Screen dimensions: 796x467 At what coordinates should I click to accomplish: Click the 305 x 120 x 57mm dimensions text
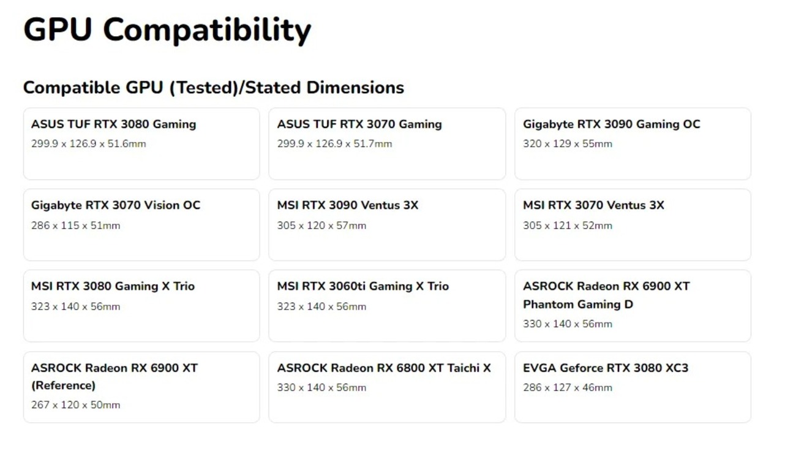tap(321, 226)
